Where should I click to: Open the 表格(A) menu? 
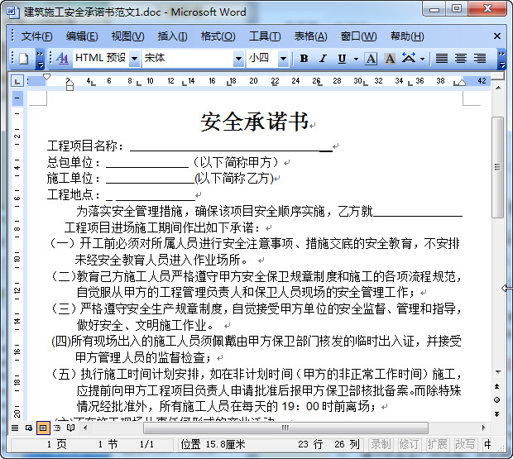(310, 36)
